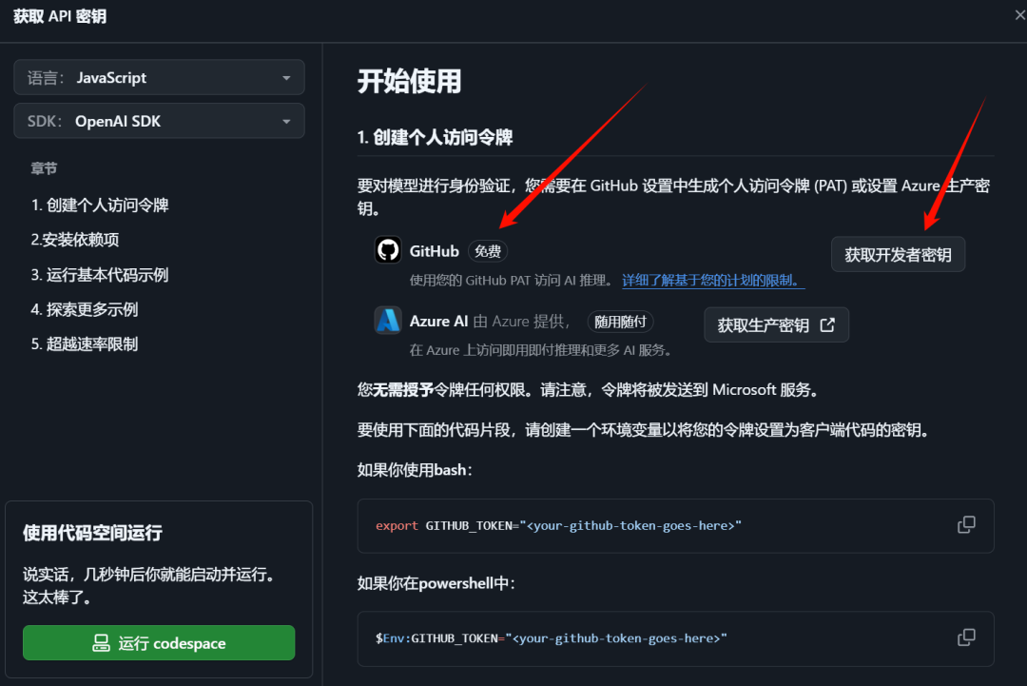Click the 获取 API 密钥 dialog title
Image resolution: width=1027 pixels, height=686 pixels.
point(60,16)
